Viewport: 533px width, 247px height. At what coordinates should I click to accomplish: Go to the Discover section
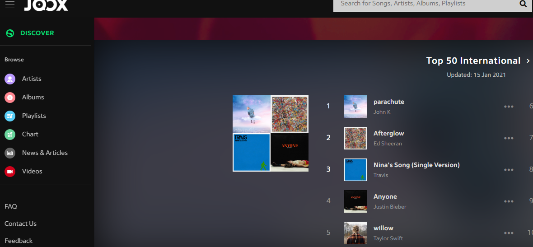(37, 33)
